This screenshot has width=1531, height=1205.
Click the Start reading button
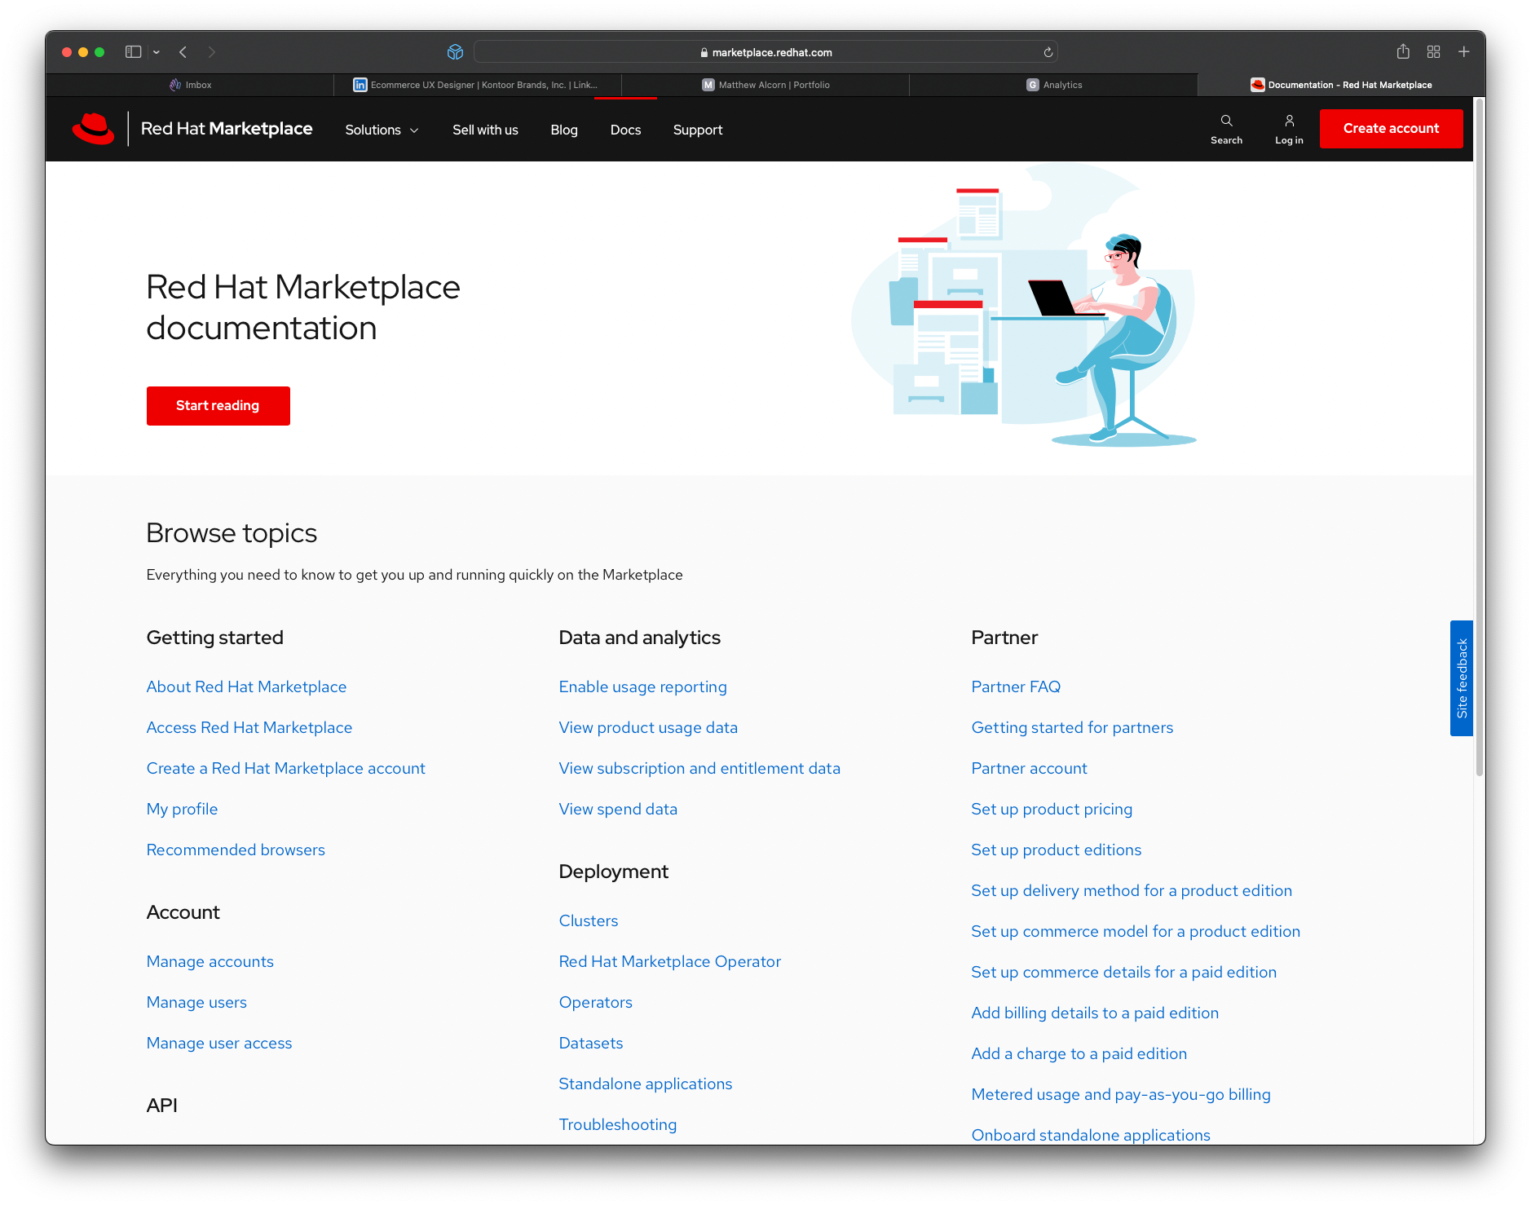click(218, 406)
